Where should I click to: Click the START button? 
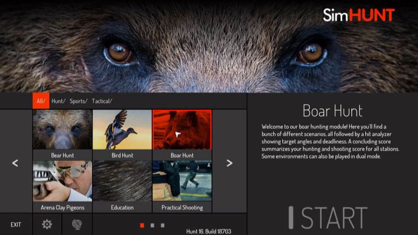(x=329, y=218)
